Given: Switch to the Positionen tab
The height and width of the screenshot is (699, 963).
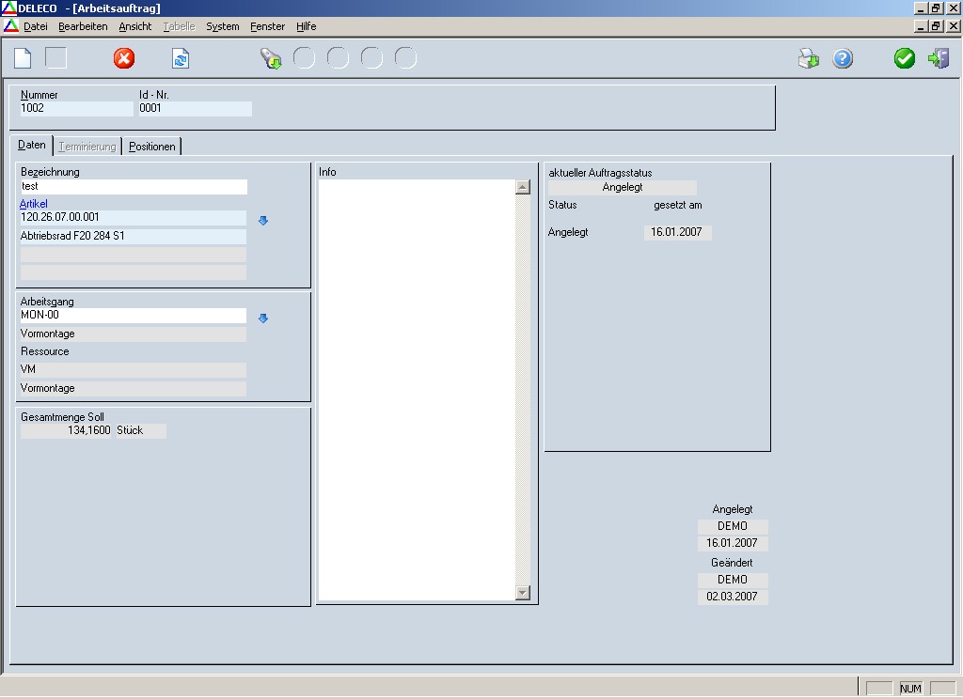Looking at the screenshot, I should coord(152,147).
